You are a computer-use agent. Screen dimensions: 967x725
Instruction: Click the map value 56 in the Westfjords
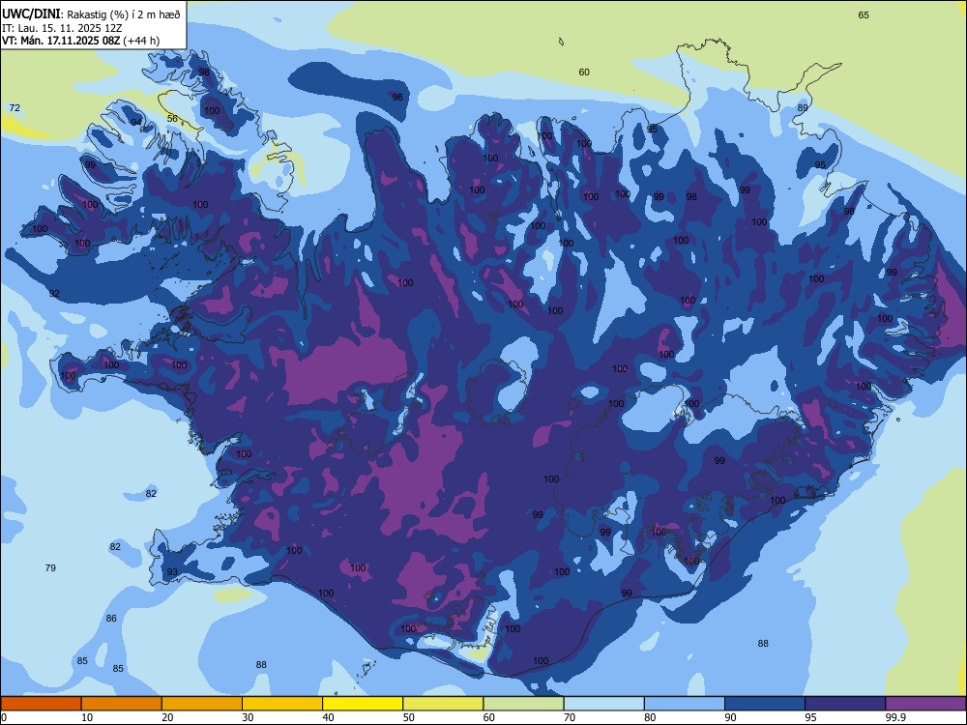[x=172, y=118]
